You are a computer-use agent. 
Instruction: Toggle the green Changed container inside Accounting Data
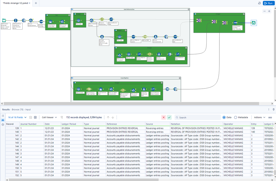[75, 83]
